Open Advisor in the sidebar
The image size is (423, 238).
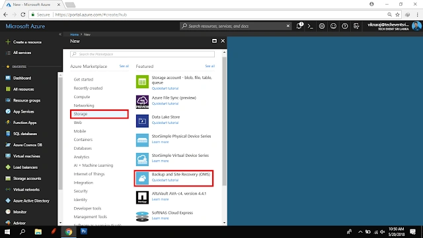[x=19, y=223]
